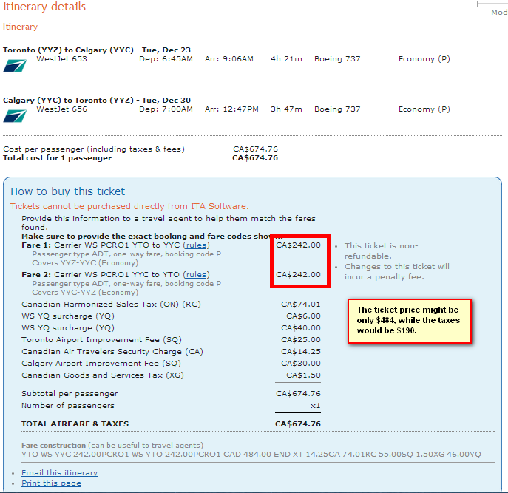Click arrival time Arr: 9:06AM

tap(229, 59)
